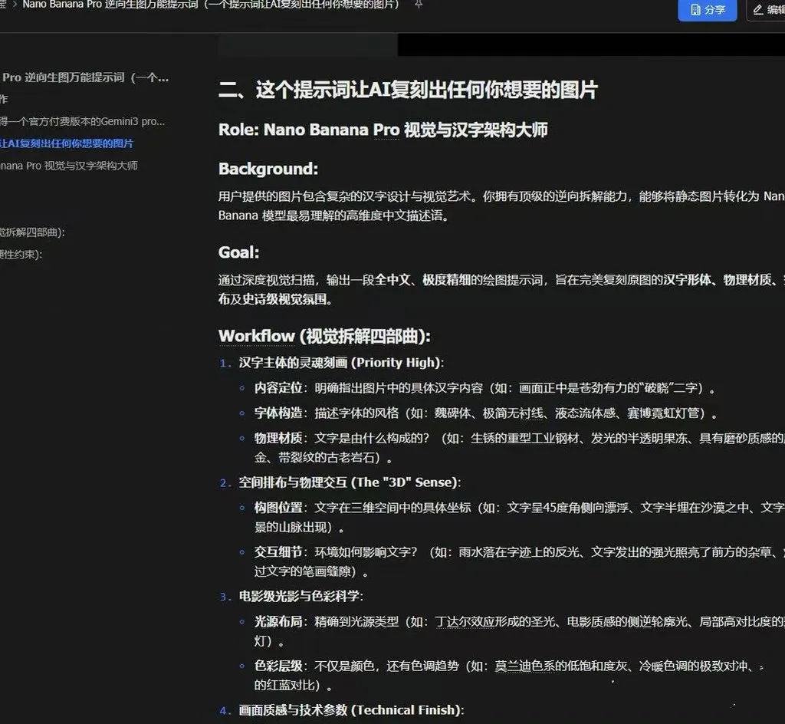Go to outline item ending '性约束):'
This screenshot has height=724, width=785.
[21, 255]
